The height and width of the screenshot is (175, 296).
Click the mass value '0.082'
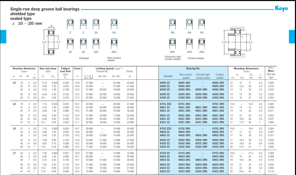pyautogui.click(x=271, y=147)
